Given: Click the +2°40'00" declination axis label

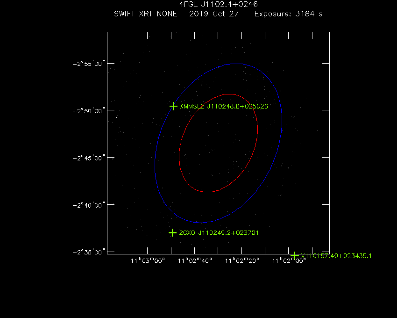Looking at the screenshot, I should pos(89,205).
